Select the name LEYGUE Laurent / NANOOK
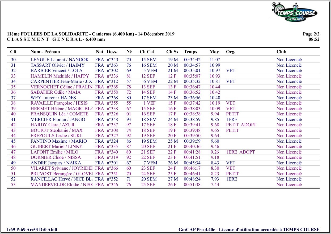Screen dimensions: 331x234 click(60, 60)
